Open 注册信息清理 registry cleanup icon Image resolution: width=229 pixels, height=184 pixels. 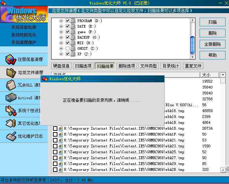10,59
